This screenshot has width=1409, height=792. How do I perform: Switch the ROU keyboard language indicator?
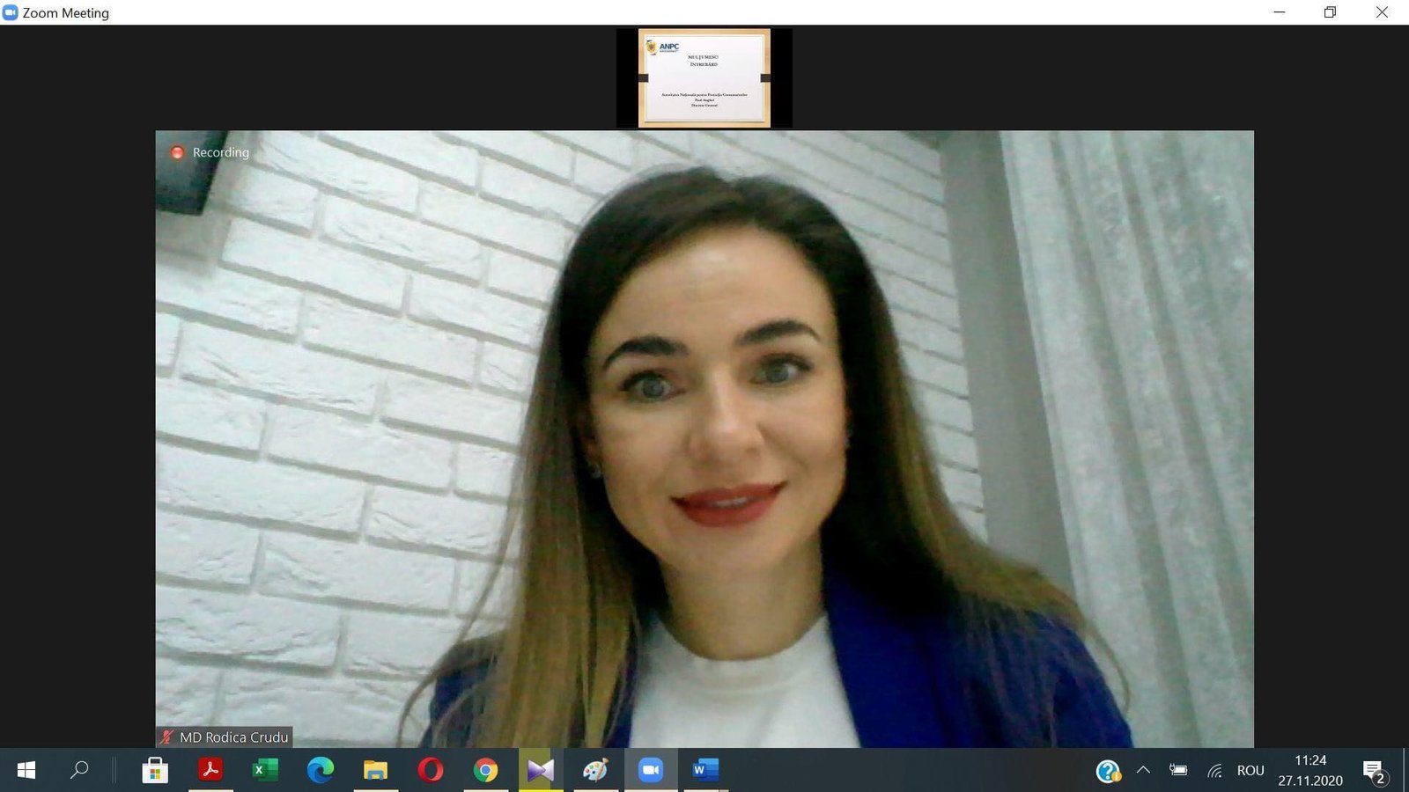[x=1250, y=771]
